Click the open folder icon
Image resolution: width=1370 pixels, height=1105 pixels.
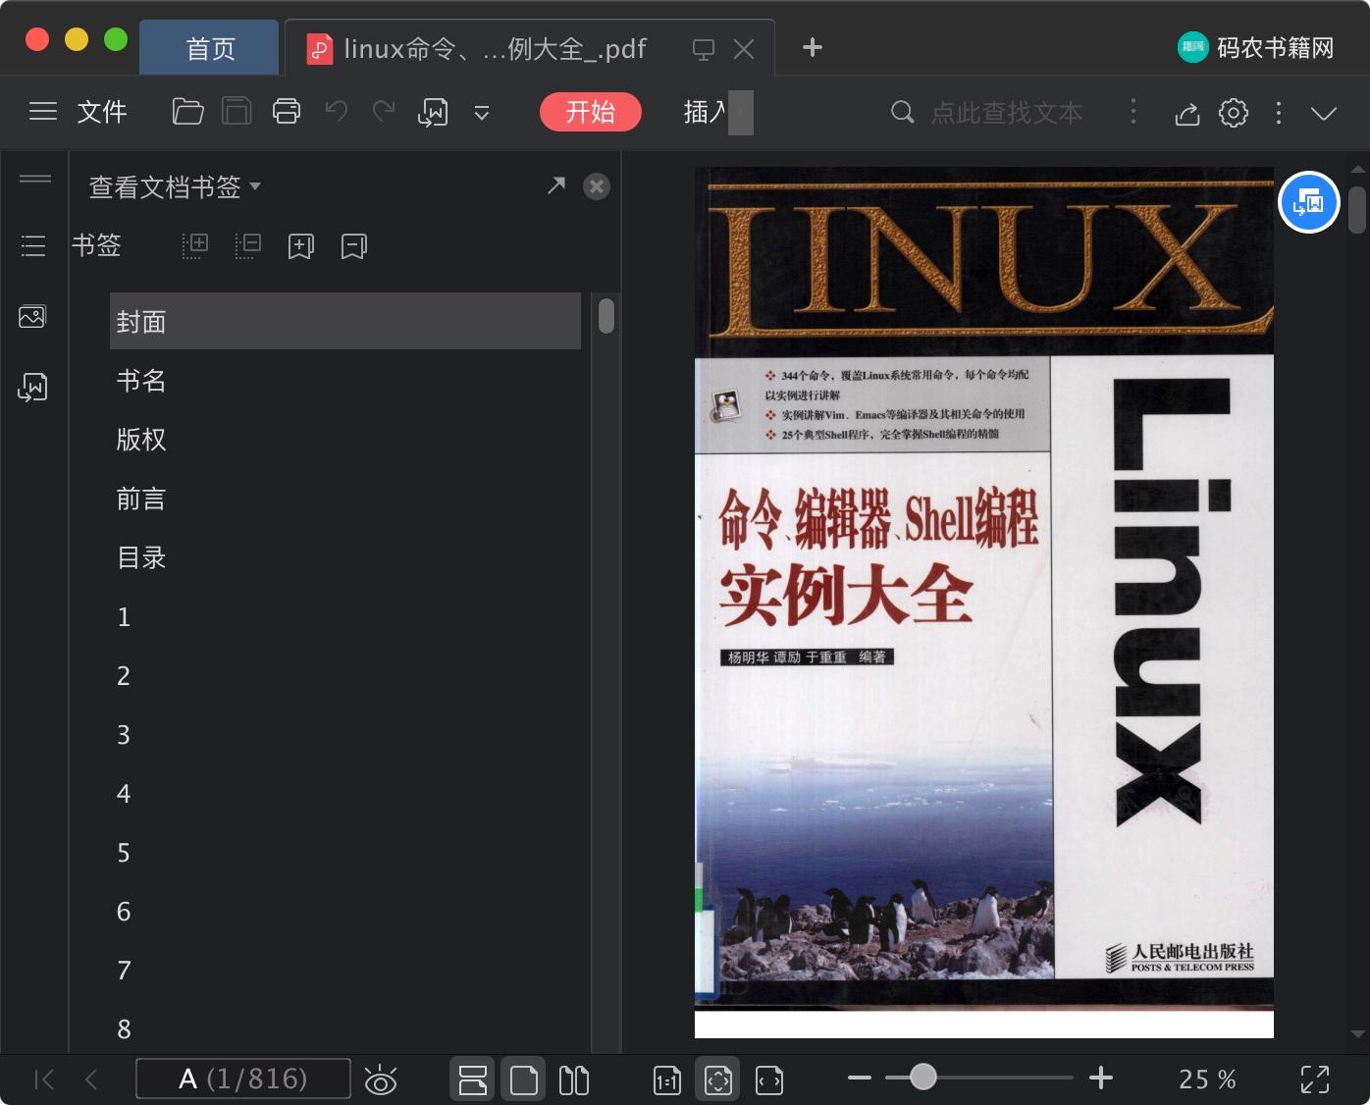click(187, 112)
